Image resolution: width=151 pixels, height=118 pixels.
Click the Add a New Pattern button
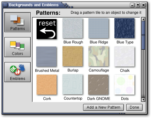click(103, 107)
